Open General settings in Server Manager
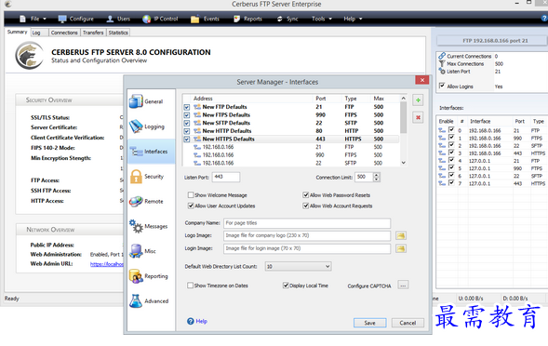 [x=151, y=101]
